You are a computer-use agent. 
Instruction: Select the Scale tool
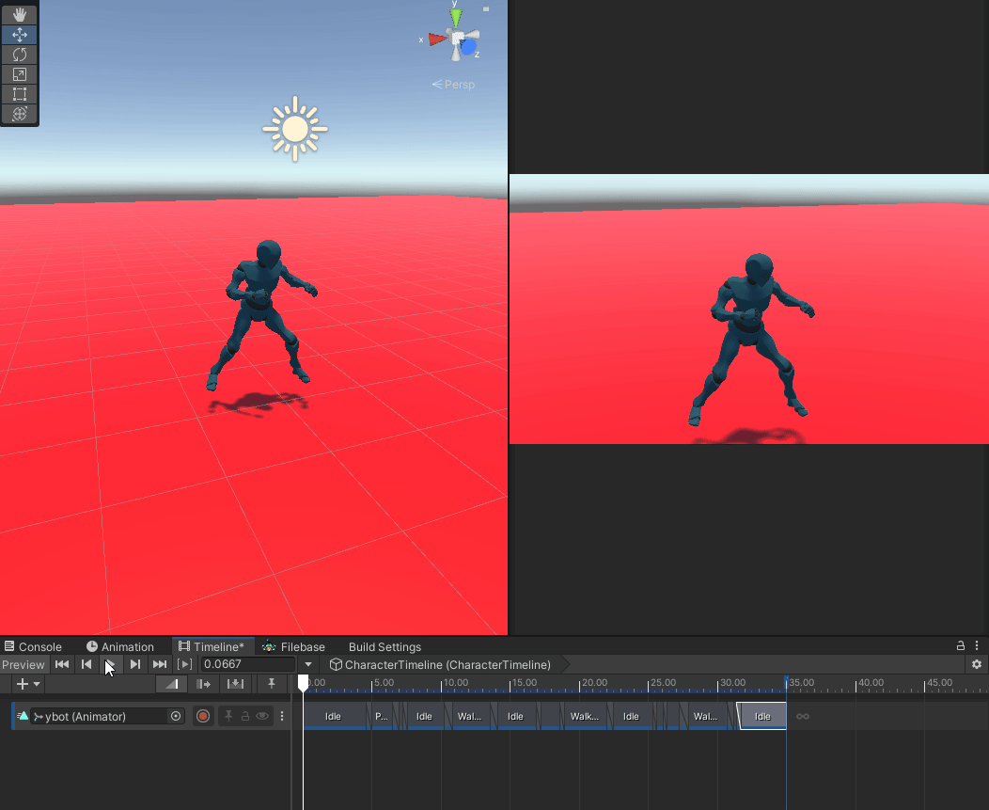(19, 73)
